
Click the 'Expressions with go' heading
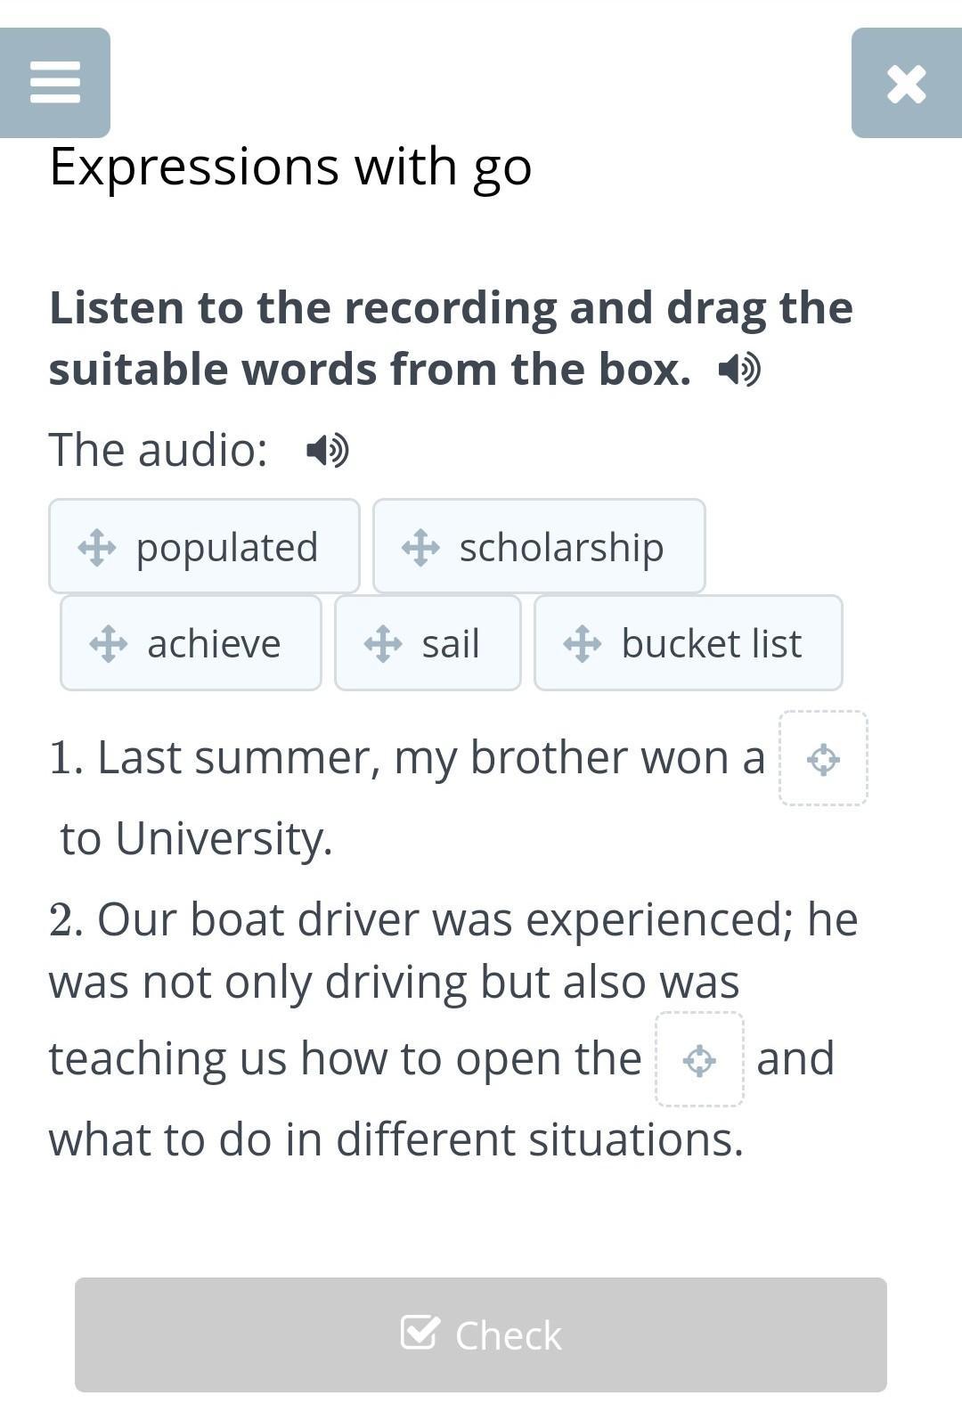coord(290,166)
